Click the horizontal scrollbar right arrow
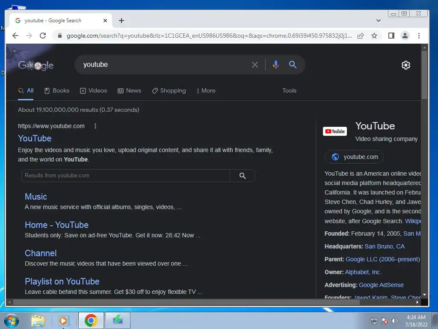This screenshot has height=329, width=438. tap(417, 302)
